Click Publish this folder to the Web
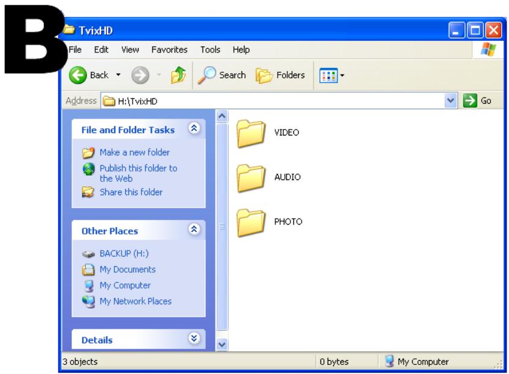This screenshot has height=374, width=509. click(x=139, y=173)
